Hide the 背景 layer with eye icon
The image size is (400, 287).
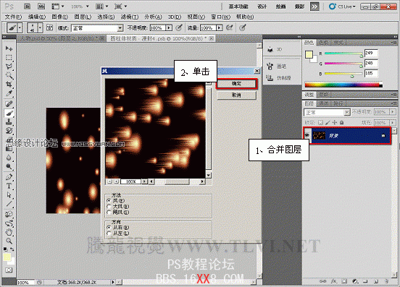pos(307,136)
